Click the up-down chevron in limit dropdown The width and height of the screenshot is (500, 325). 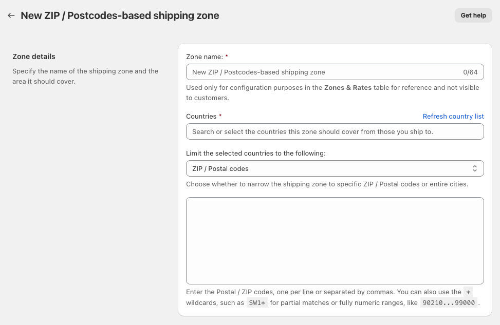(x=475, y=168)
